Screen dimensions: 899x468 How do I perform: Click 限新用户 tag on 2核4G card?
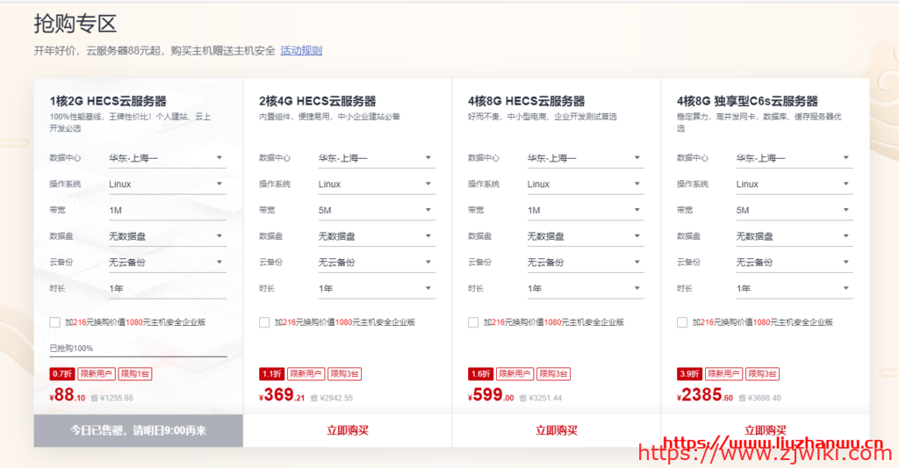click(306, 374)
